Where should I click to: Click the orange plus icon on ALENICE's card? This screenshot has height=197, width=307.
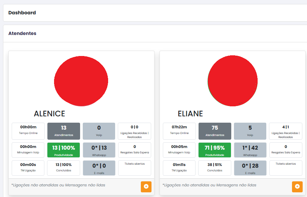(146, 187)
